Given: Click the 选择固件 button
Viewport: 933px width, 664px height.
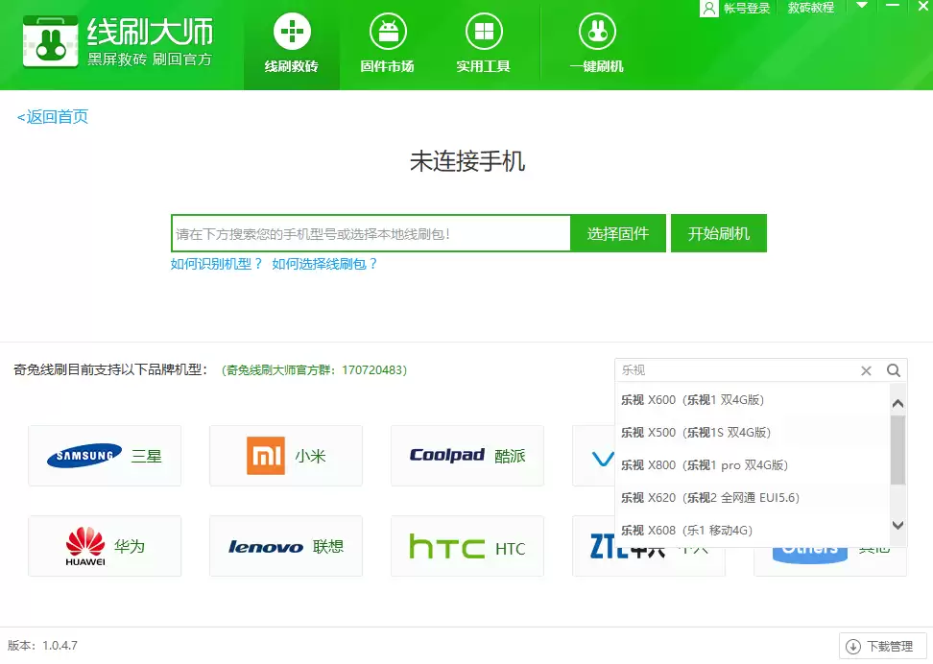Looking at the screenshot, I should [x=617, y=233].
